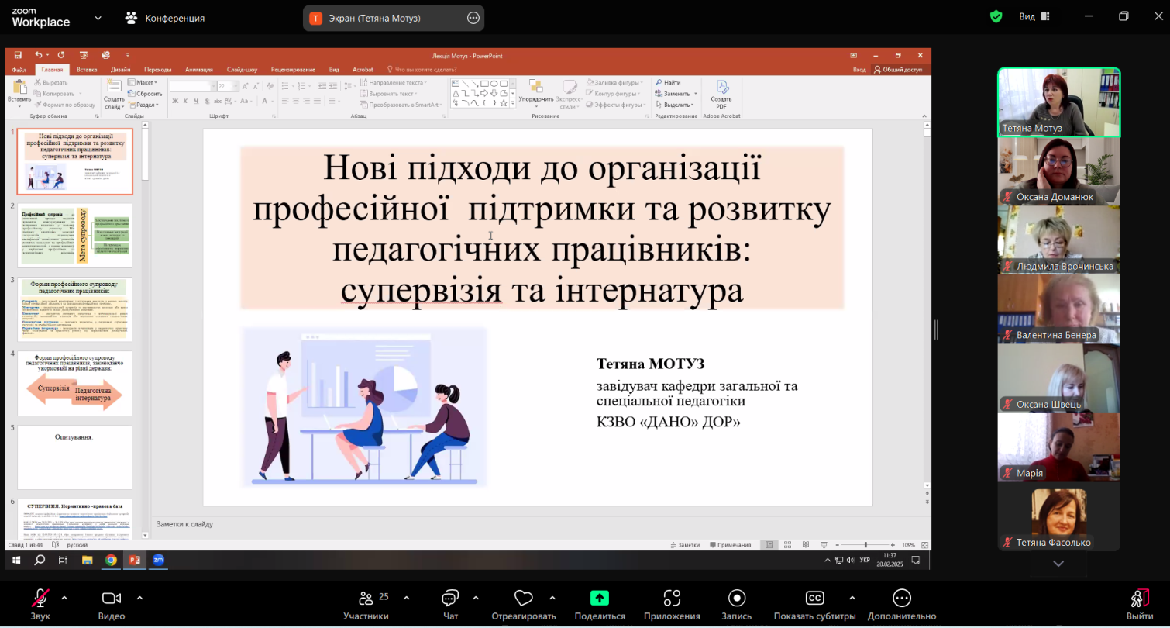The height and width of the screenshot is (628, 1170).
Task: Click the gallery panel resize handle
Action: [x=936, y=330]
